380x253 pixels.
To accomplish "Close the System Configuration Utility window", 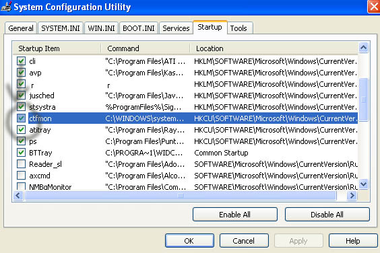I will 374,7.
